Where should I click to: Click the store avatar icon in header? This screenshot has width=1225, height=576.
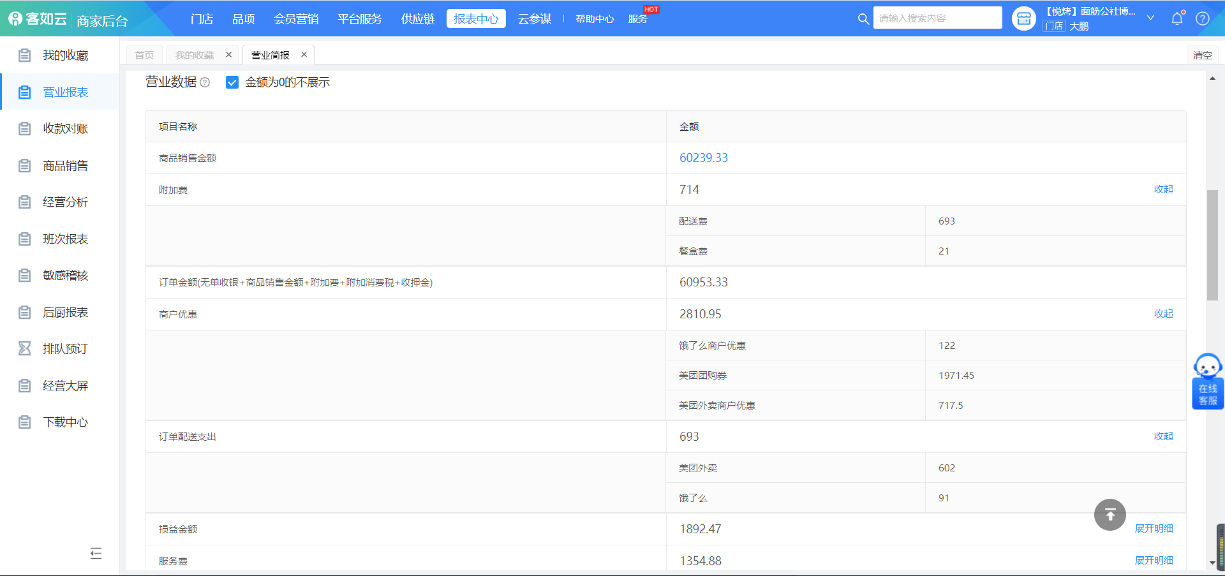[x=1024, y=18]
